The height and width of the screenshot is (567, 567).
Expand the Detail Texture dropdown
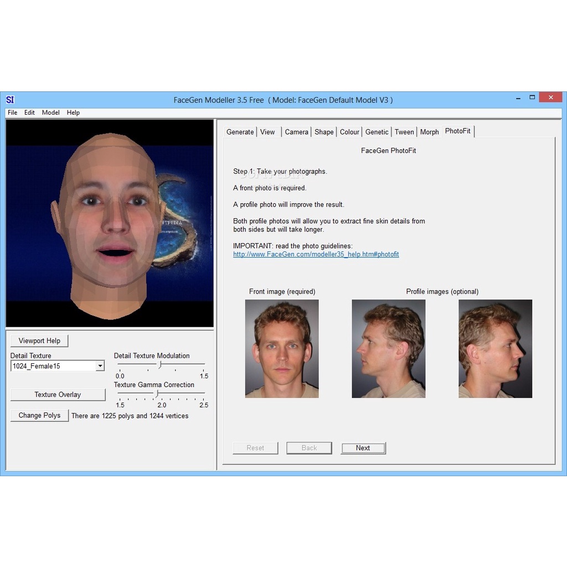[100, 366]
